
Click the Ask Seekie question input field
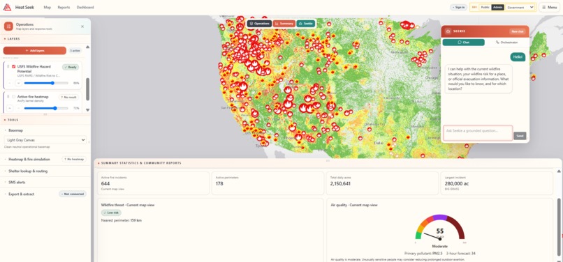(x=478, y=132)
